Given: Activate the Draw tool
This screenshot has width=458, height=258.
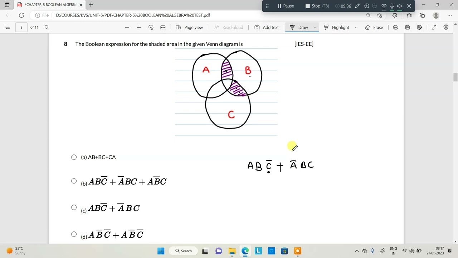Looking at the screenshot, I should tap(299, 27).
